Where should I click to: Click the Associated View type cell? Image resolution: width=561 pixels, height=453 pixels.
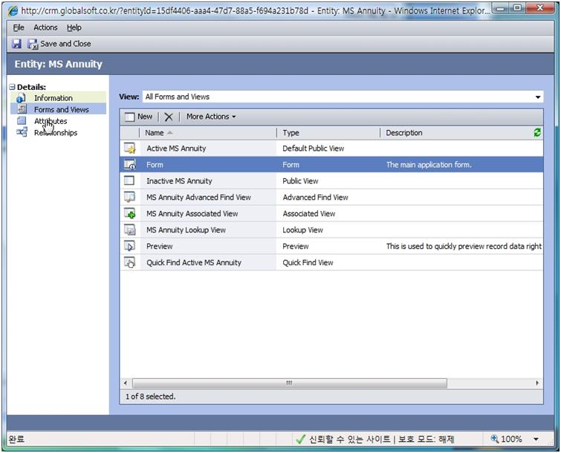[x=309, y=213]
